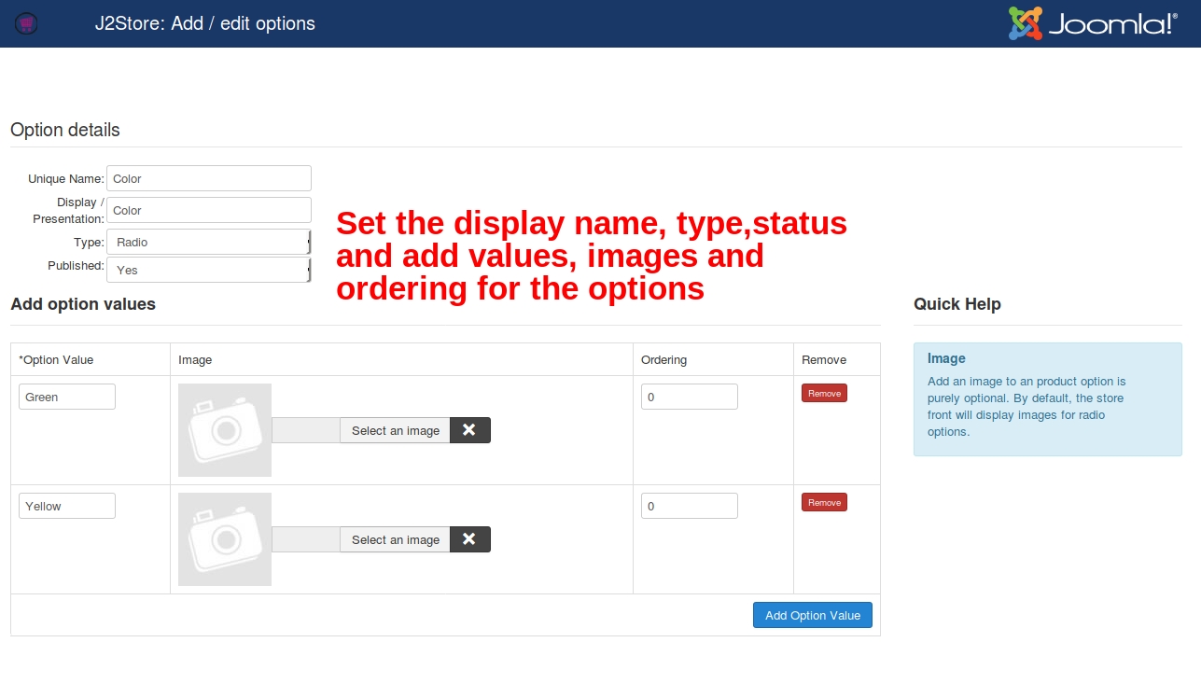The image size is (1201, 684).
Task: Clear the image for the Green option
Action: point(469,430)
